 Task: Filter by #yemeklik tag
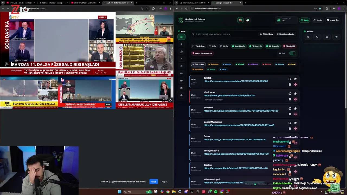click(198, 69)
